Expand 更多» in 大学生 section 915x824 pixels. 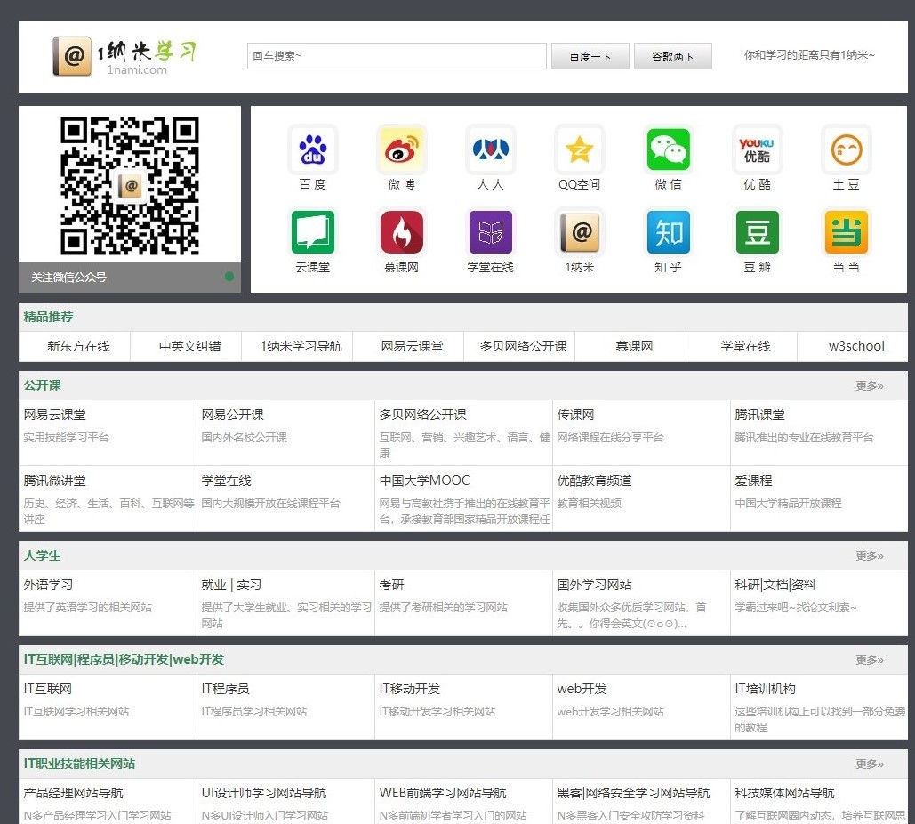(x=870, y=555)
